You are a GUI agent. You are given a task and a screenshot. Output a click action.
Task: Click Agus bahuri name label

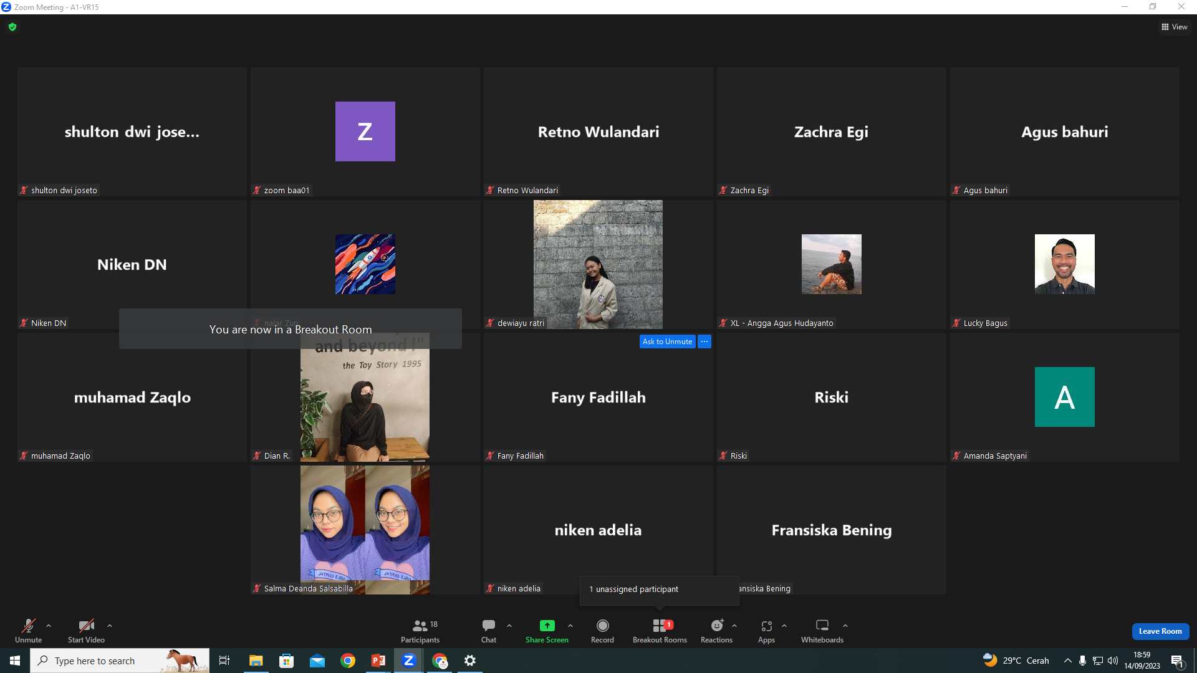[x=985, y=191]
